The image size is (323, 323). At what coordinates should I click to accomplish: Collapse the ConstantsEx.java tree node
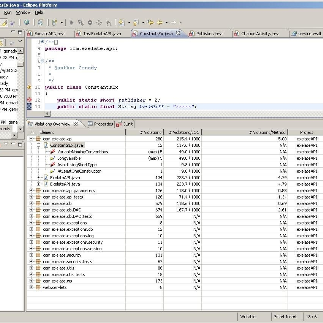[38, 145]
